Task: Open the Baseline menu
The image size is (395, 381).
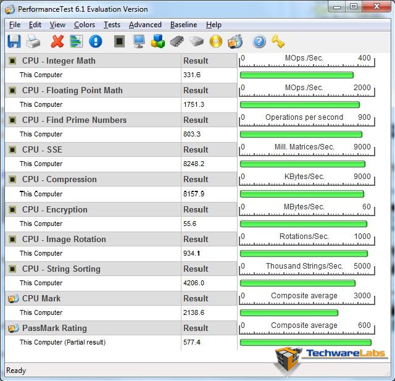Action: (x=184, y=25)
